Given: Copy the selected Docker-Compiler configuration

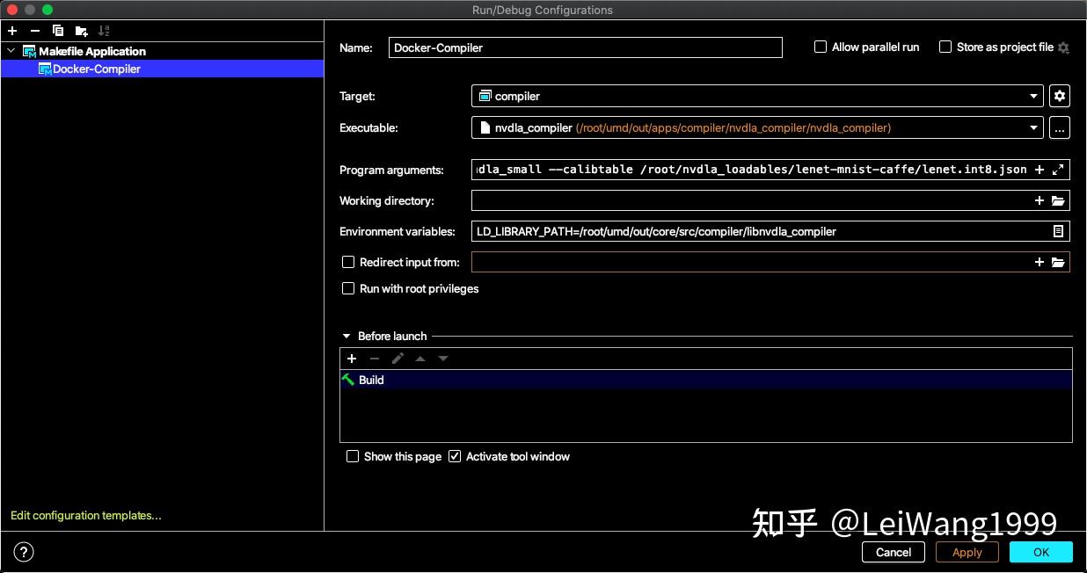Looking at the screenshot, I should tap(58, 30).
